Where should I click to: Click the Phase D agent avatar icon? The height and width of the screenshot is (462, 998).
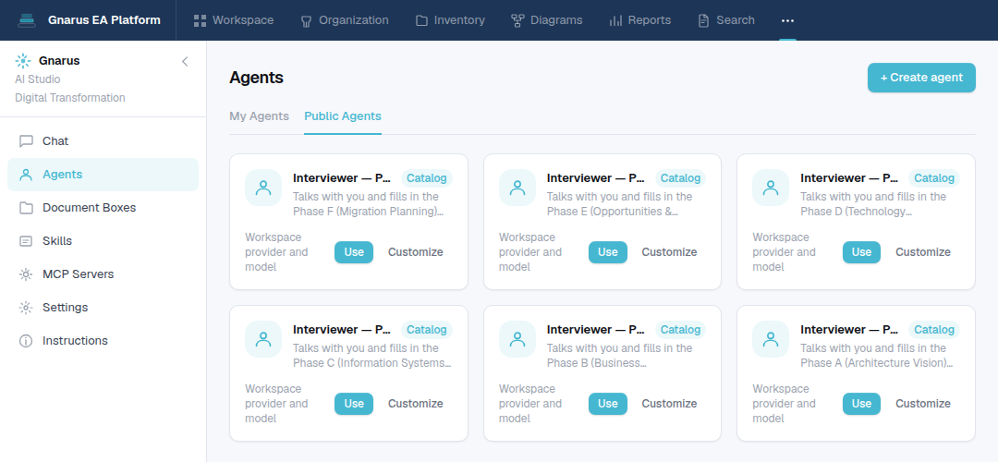pos(771,188)
